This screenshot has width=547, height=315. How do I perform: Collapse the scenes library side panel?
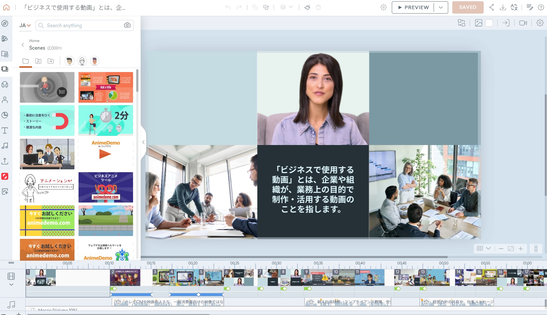[x=143, y=142]
